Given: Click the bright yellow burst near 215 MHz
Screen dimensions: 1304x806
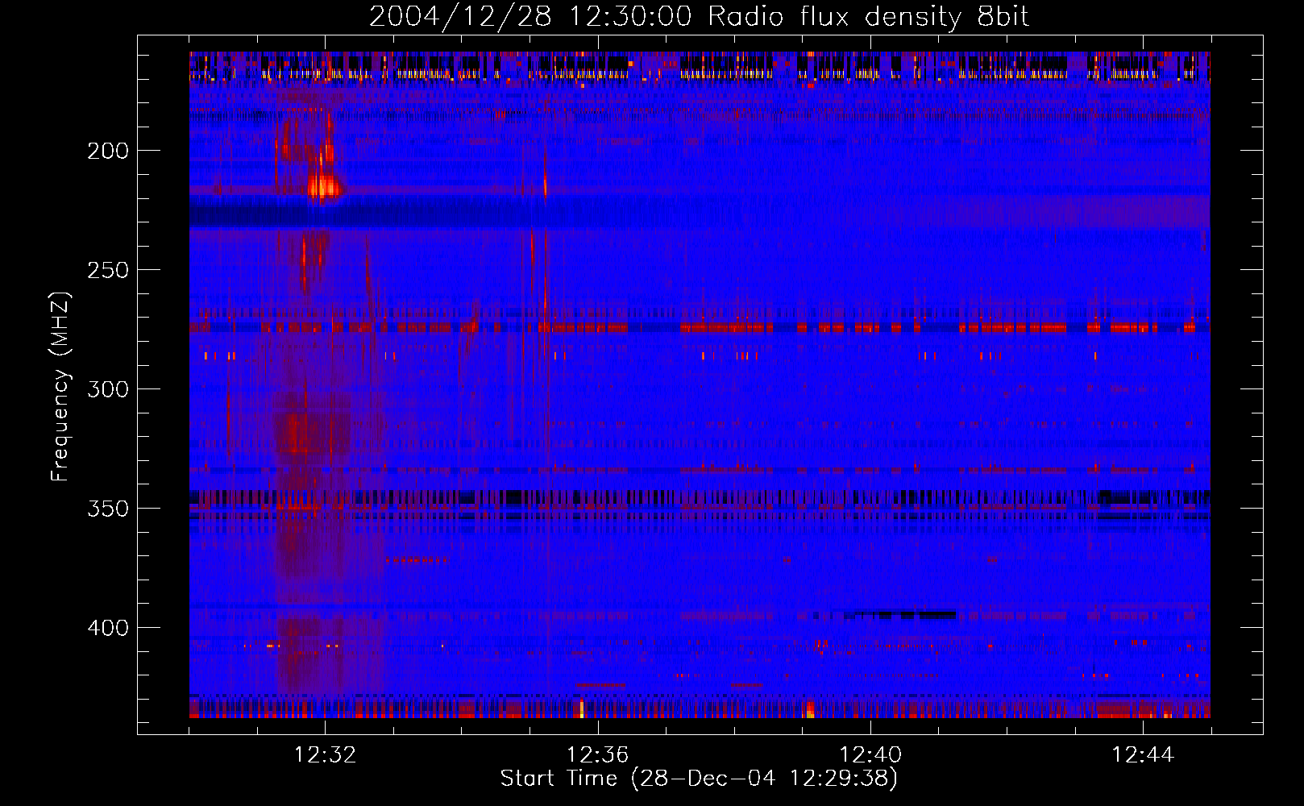Looking at the screenshot, I should [x=324, y=188].
